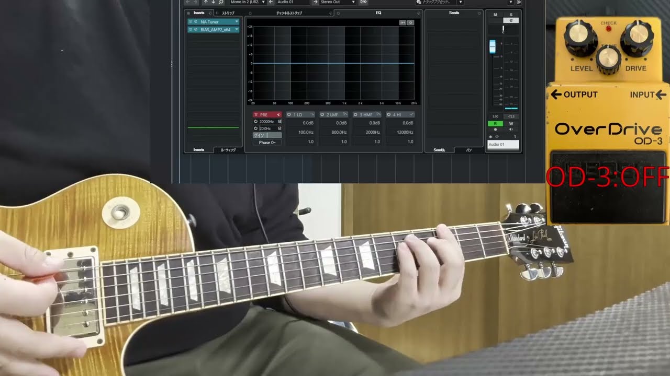
Task: Enable the W automation write button
Action: [511, 123]
